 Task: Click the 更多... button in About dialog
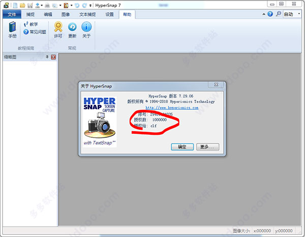click(207, 147)
